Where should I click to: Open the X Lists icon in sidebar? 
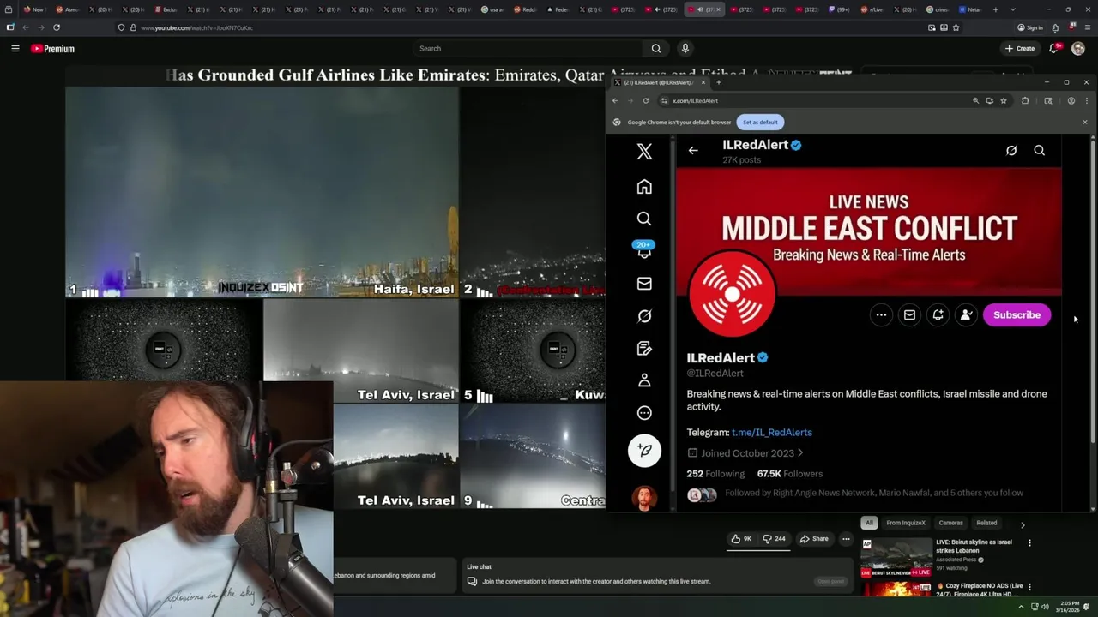[x=644, y=349]
